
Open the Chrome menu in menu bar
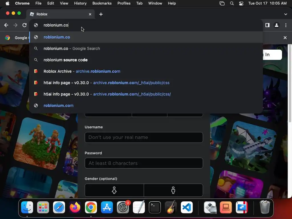click(22, 3)
